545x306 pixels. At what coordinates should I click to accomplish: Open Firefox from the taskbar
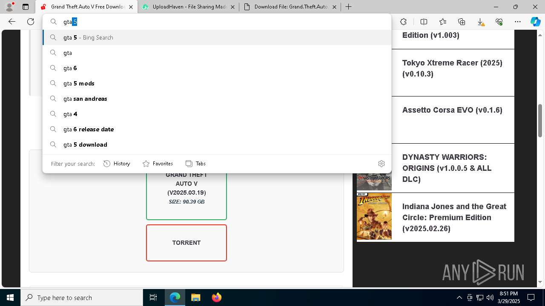(x=216, y=297)
